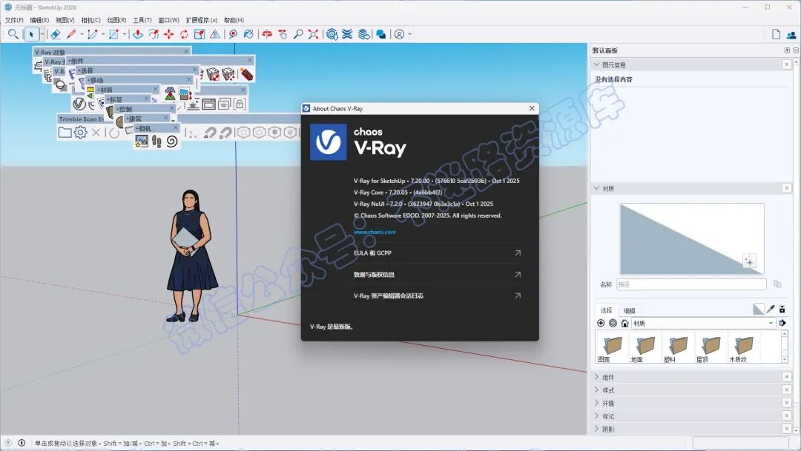
Task: Collapse the 材质 panel section
Action: tap(596, 188)
